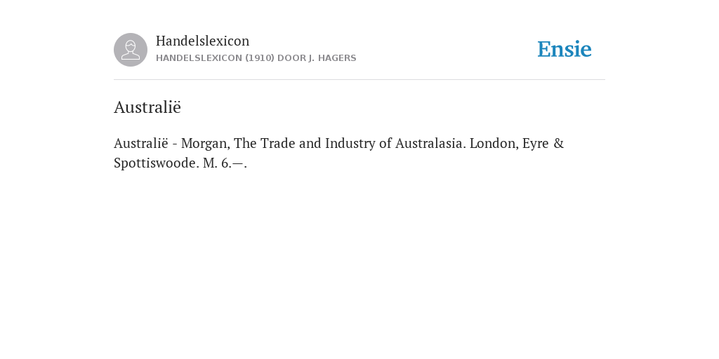Open the Ensie logo link
This screenshot has width=719, height=359.
click(565, 49)
